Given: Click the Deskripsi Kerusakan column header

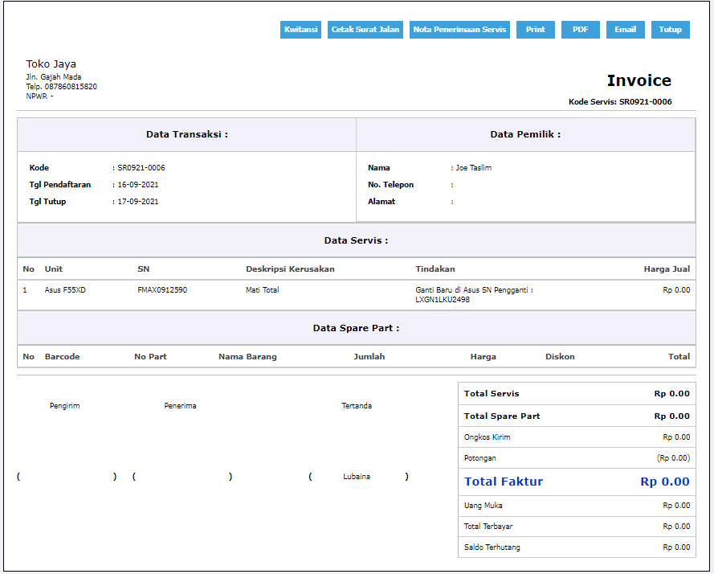Looking at the screenshot, I should (x=290, y=269).
